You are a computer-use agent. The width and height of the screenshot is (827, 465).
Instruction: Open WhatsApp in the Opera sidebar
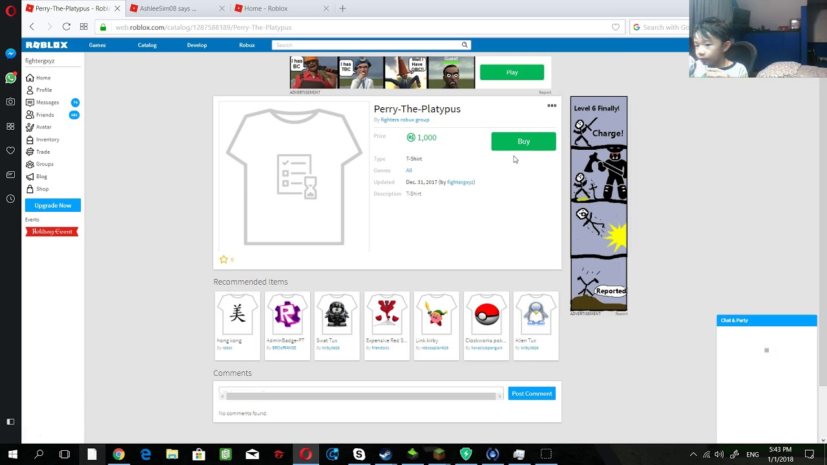[x=10, y=77]
